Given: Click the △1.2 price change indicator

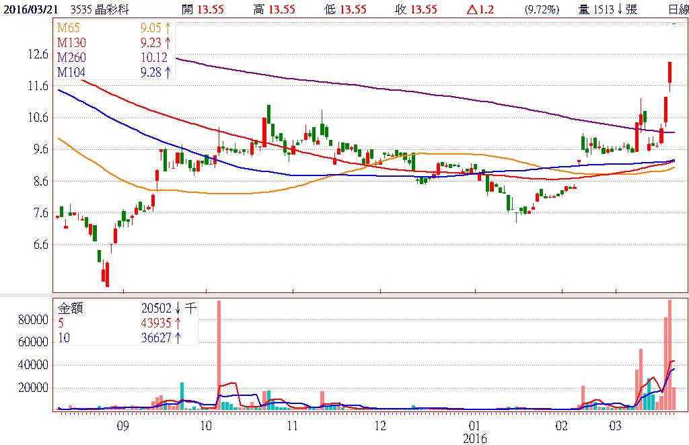Looking at the screenshot, I should pos(480,9).
